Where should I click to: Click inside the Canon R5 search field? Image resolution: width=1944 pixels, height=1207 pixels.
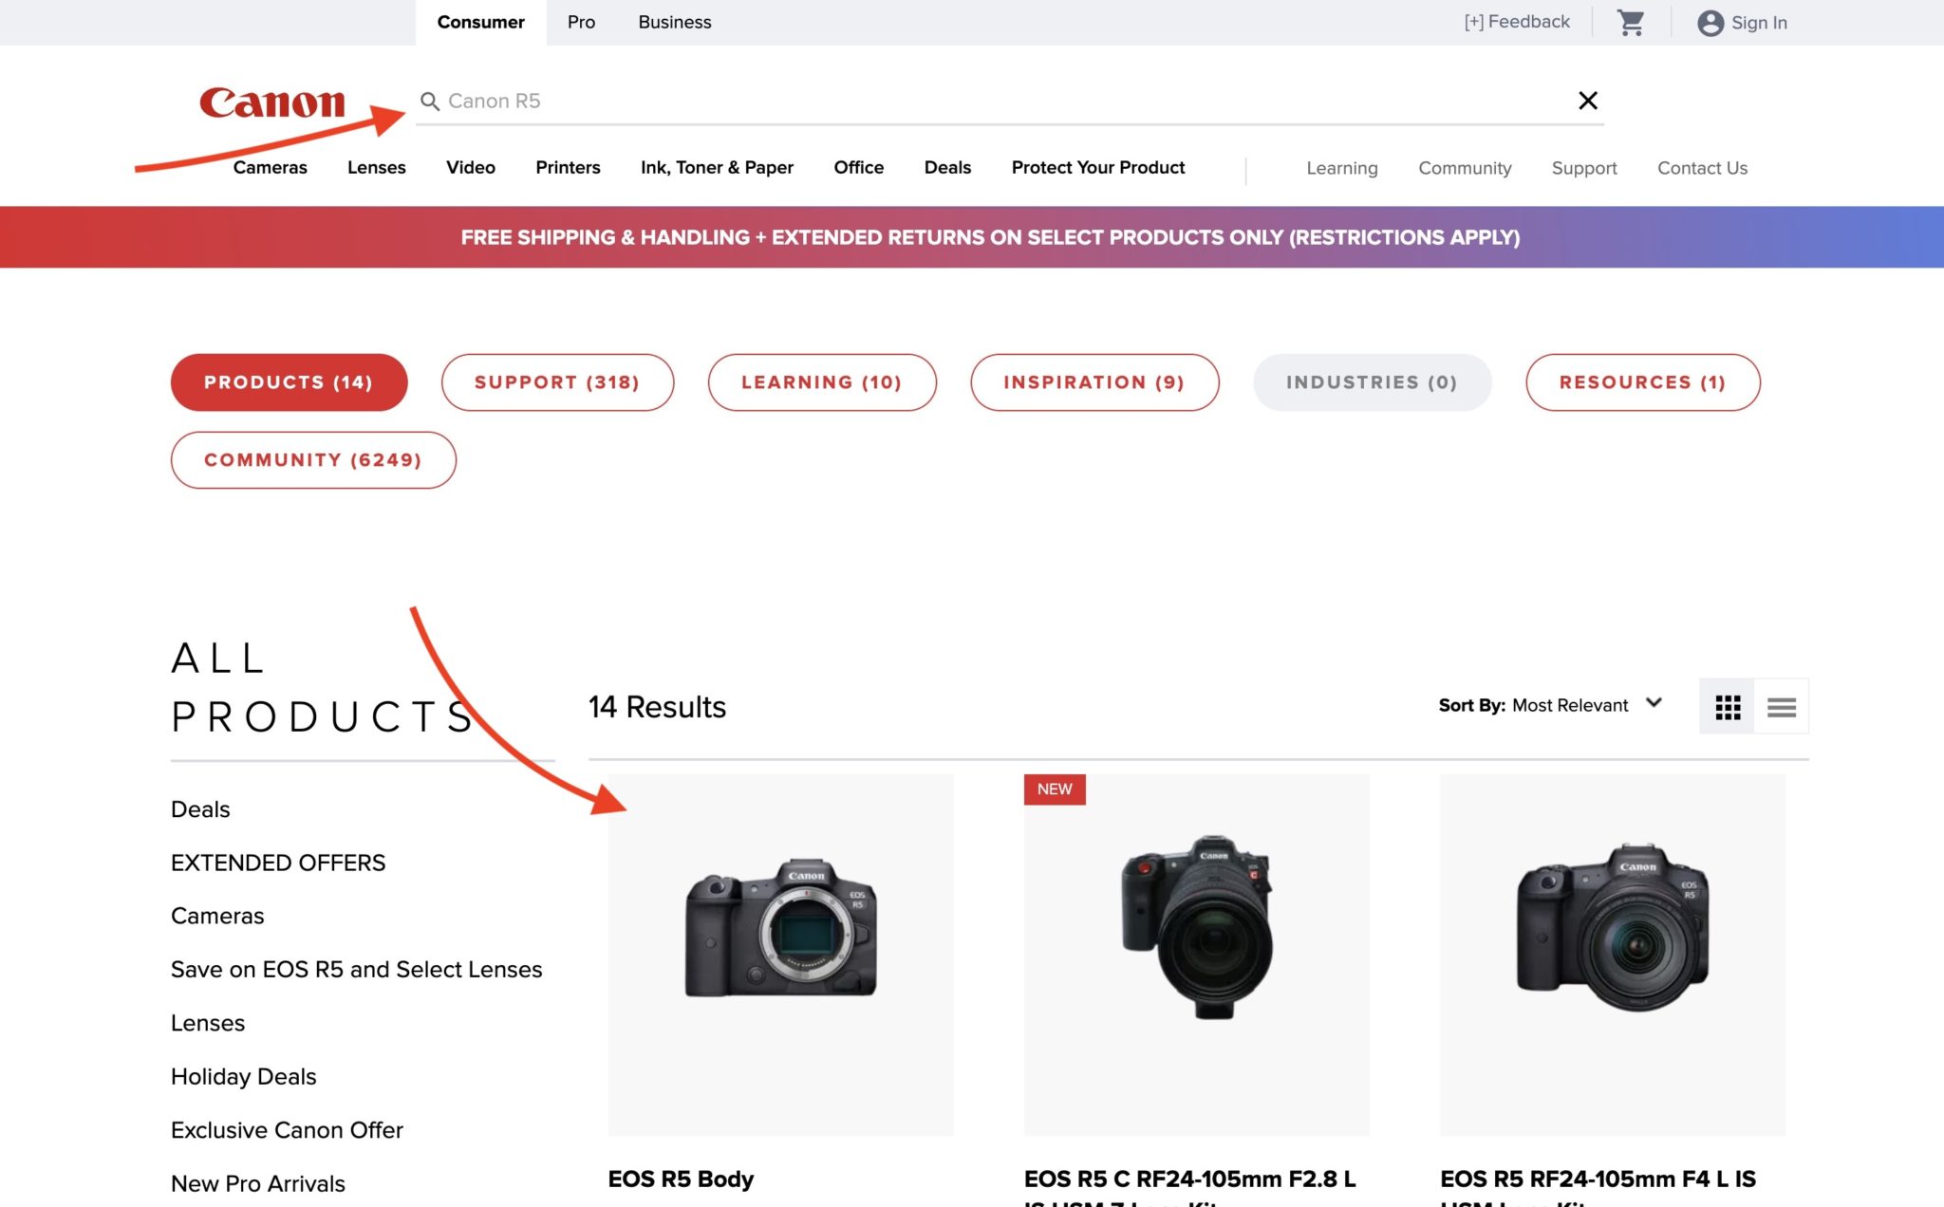[x=664, y=100]
